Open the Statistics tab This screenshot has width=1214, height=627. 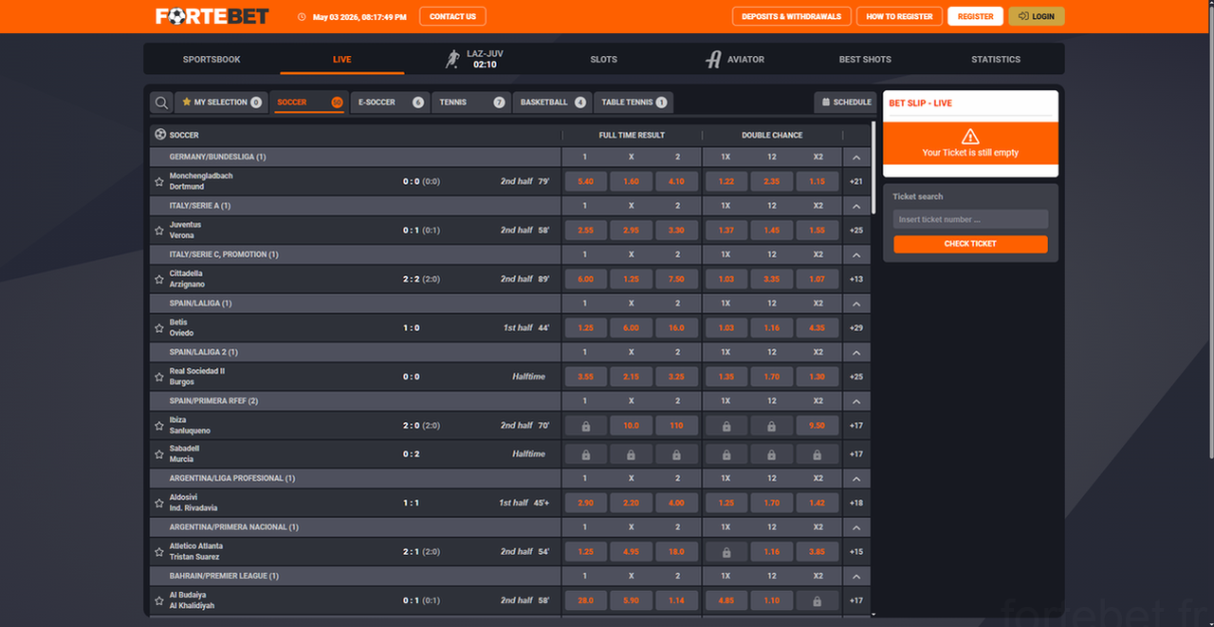pos(996,59)
